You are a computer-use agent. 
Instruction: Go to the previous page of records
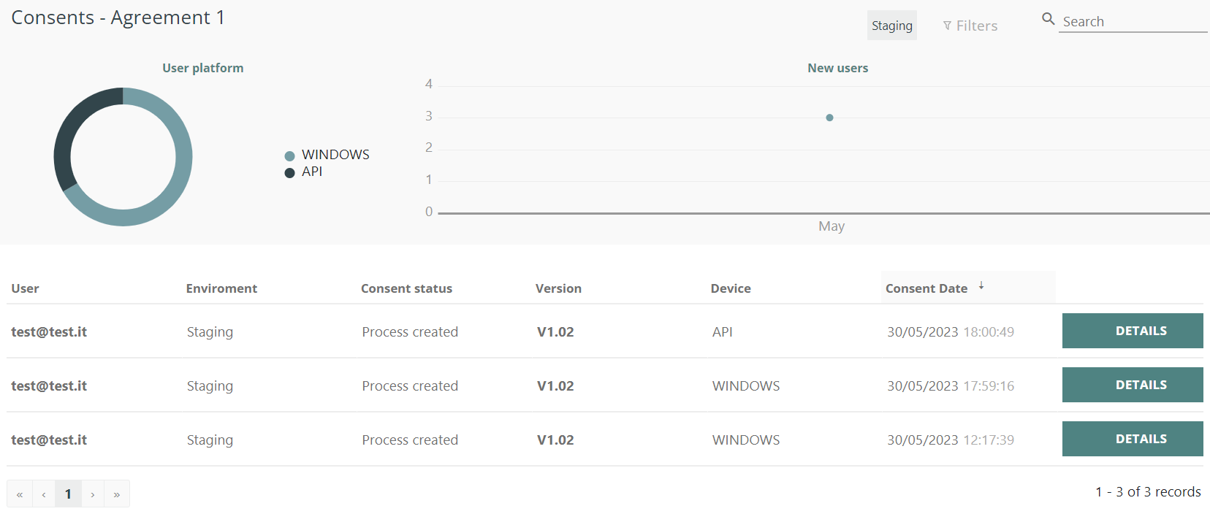click(44, 494)
